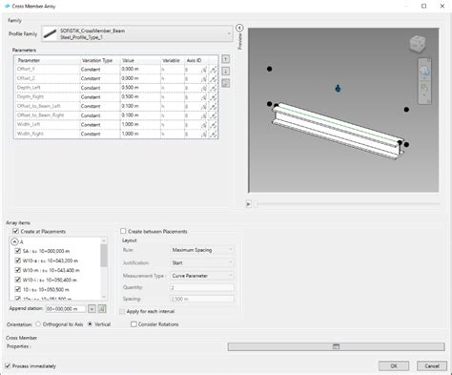The image size is (452, 375).
Task: Click Variation Type column header
Action: [100, 60]
